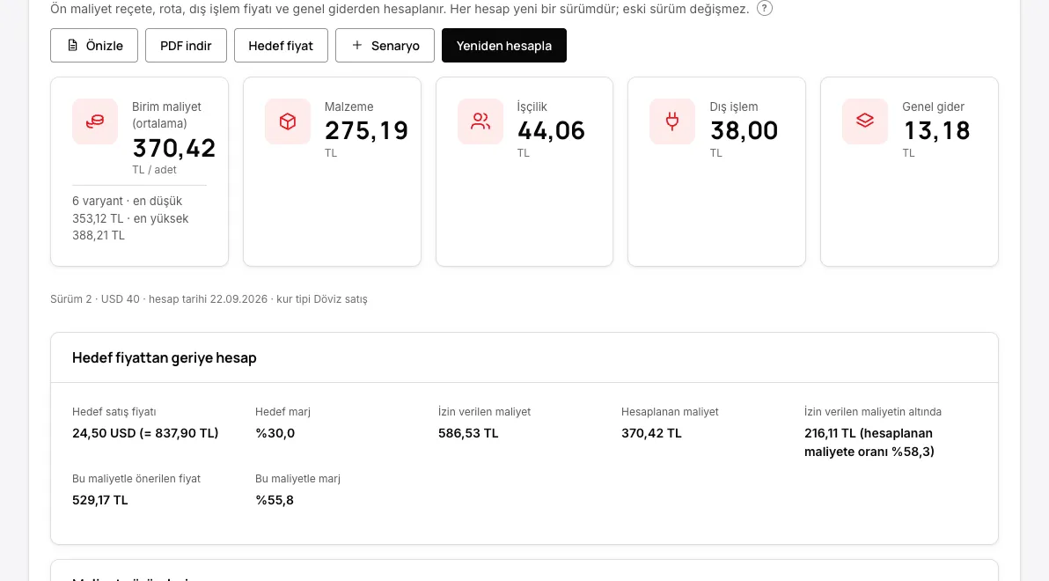The image size is (1049, 581).
Task: Open the Hedef fiyat button
Action: pyautogui.click(x=281, y=46)
